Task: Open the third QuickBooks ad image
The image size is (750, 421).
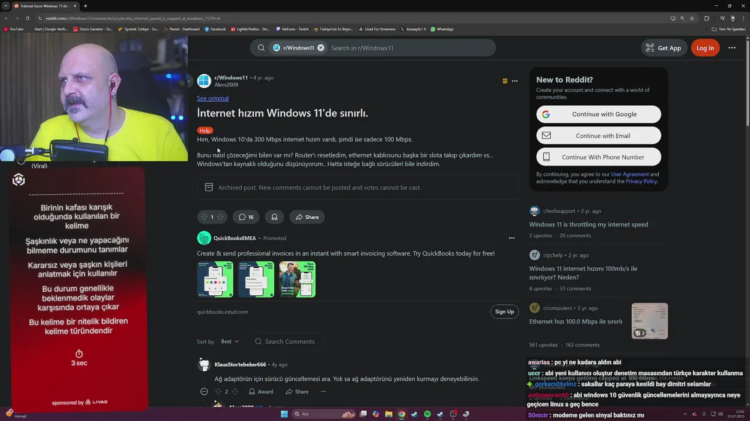Action: tap(297, 279)
